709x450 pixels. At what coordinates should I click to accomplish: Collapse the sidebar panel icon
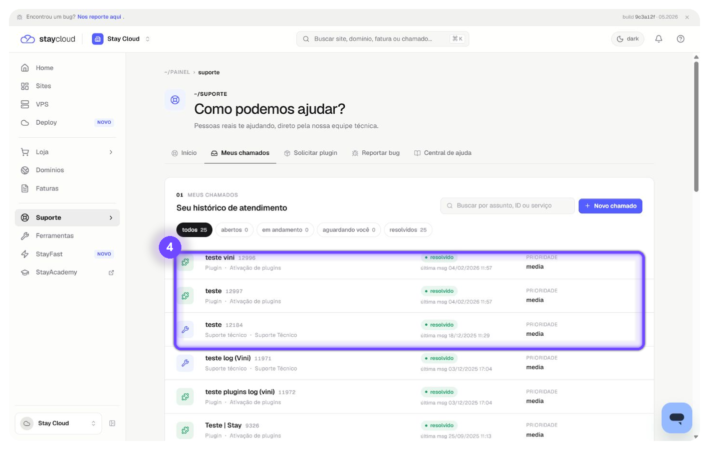coord(112,423)
